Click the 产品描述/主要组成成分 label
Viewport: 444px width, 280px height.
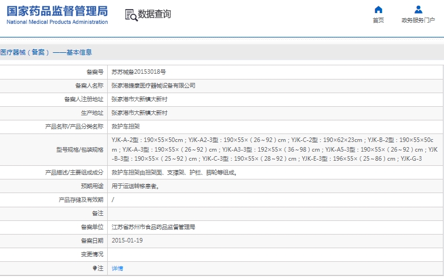[x=74, y=173]
